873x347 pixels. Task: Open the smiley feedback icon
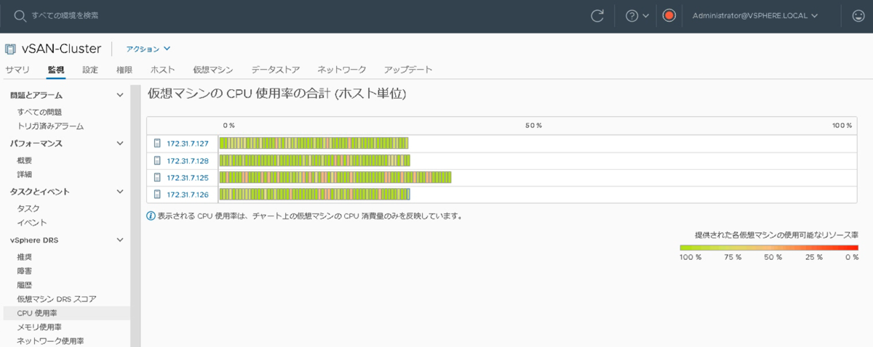[x=858, y=15]
